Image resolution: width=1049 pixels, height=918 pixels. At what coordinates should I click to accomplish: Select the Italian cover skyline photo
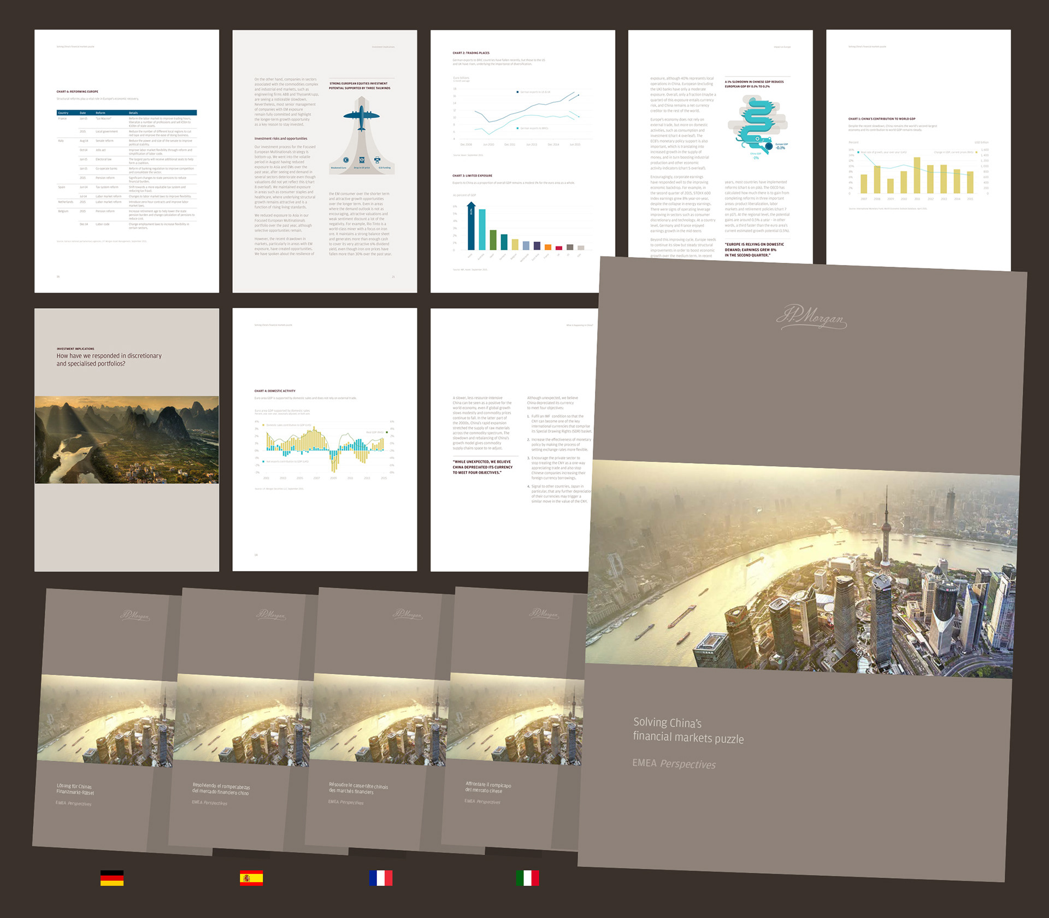point(515,719)
